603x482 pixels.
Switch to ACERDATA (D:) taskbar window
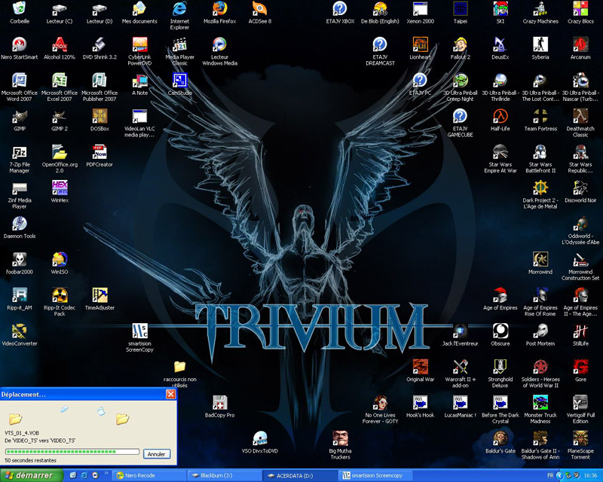point(300,475)
